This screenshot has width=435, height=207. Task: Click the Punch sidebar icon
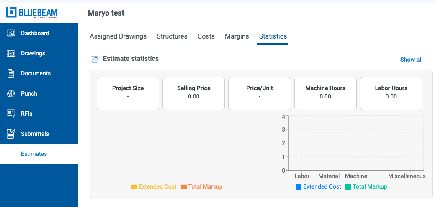[11, 93]
